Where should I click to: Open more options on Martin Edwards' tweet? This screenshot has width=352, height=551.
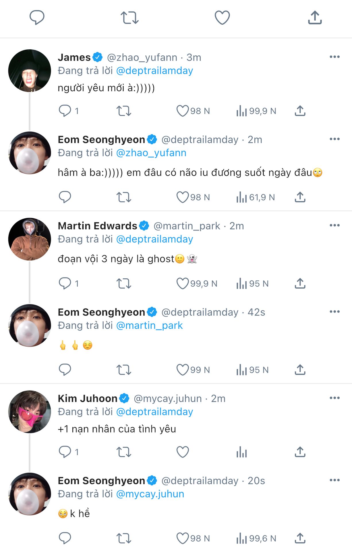tap(334, 225)
